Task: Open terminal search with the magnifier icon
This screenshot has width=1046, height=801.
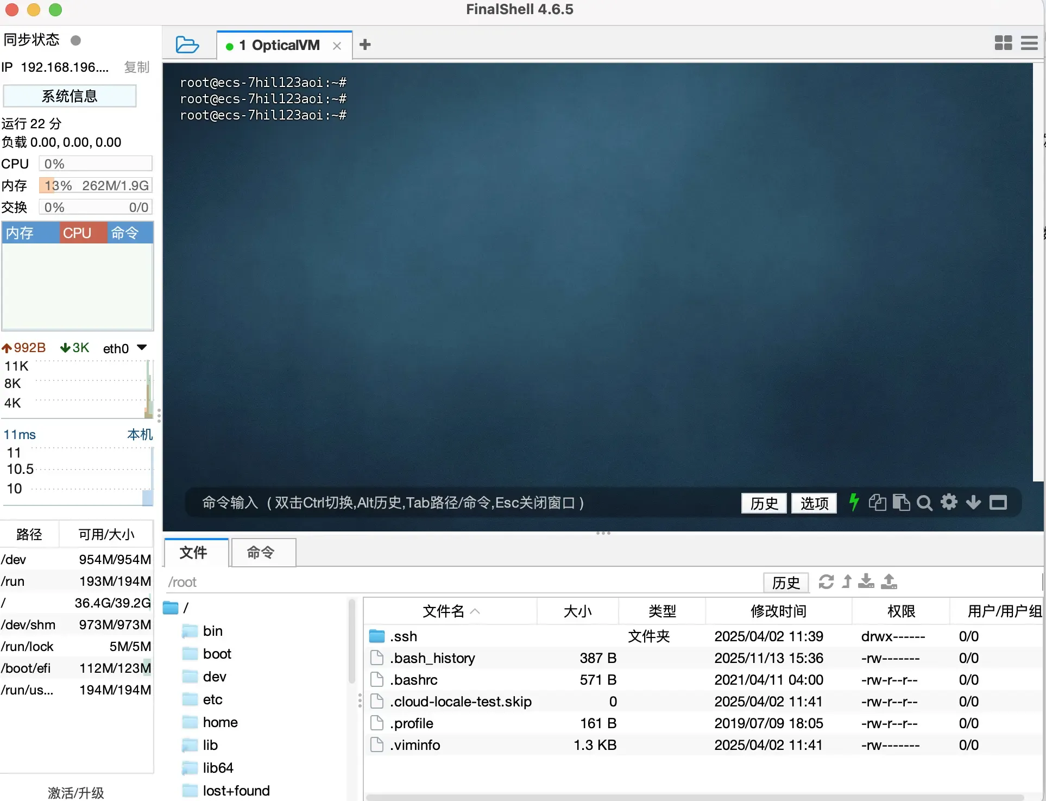Action: point(925,503)
